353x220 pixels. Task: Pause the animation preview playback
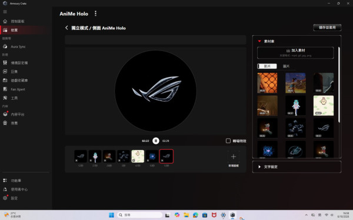click(x=156, y=141)
